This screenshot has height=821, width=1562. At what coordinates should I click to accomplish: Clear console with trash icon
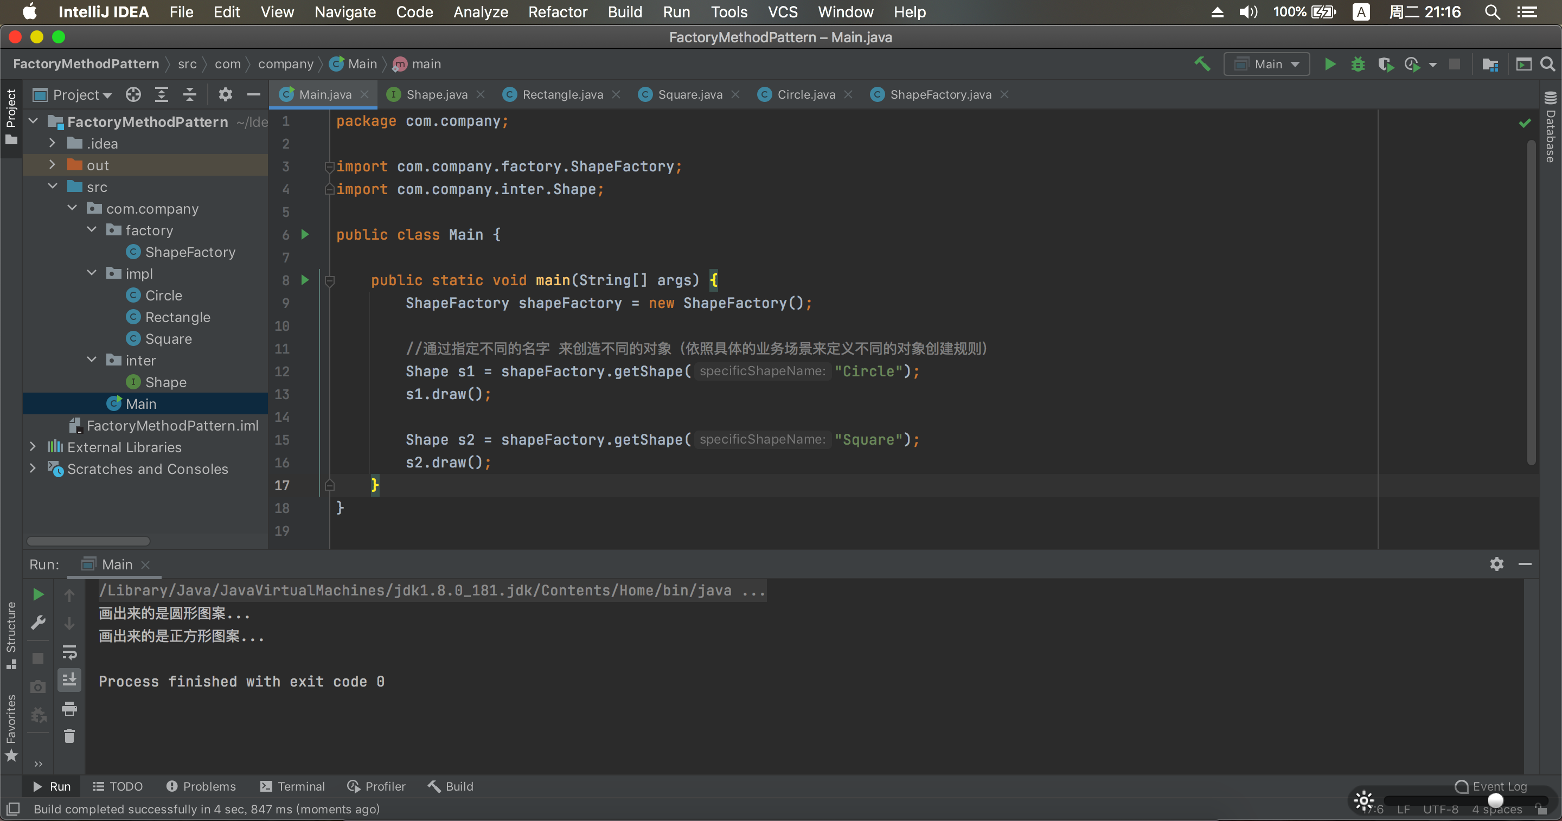69,735
